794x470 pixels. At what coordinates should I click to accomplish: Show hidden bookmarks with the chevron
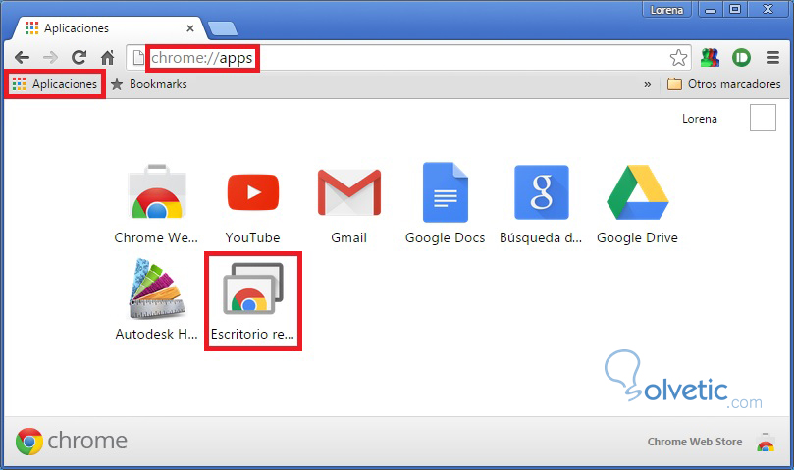647,84
